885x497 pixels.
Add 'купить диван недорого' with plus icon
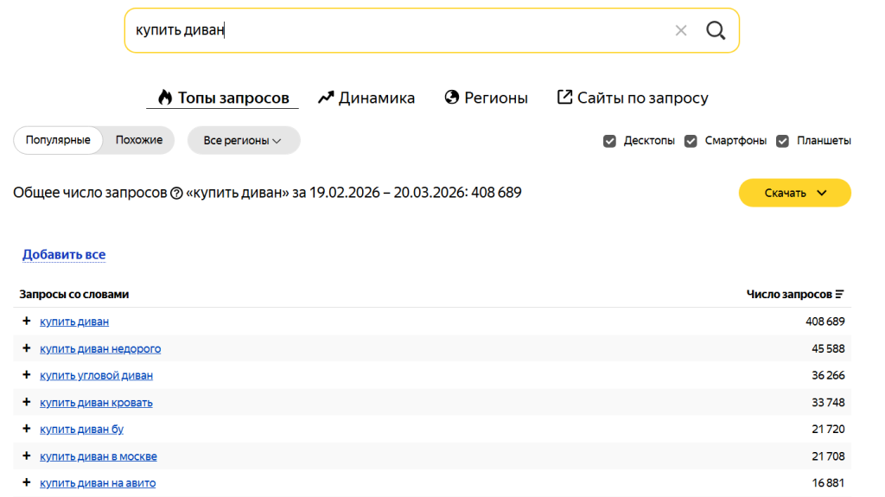point(26,348)
